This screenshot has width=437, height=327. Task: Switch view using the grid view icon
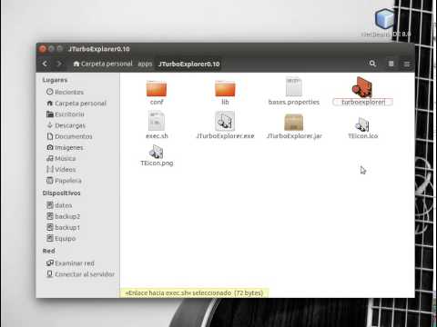coord(391,64)
